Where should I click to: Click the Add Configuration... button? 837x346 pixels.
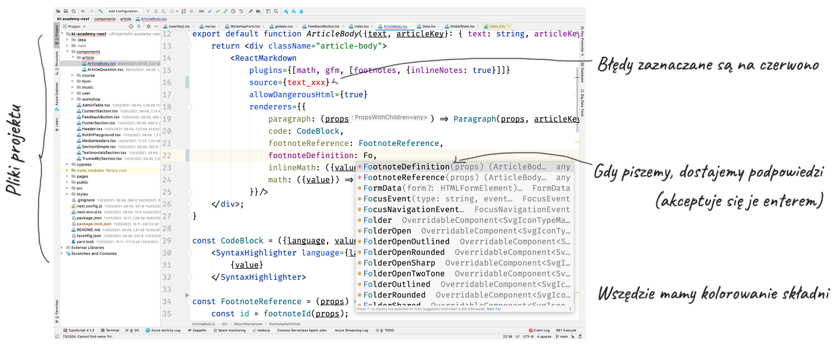click(x=124, y=11)
